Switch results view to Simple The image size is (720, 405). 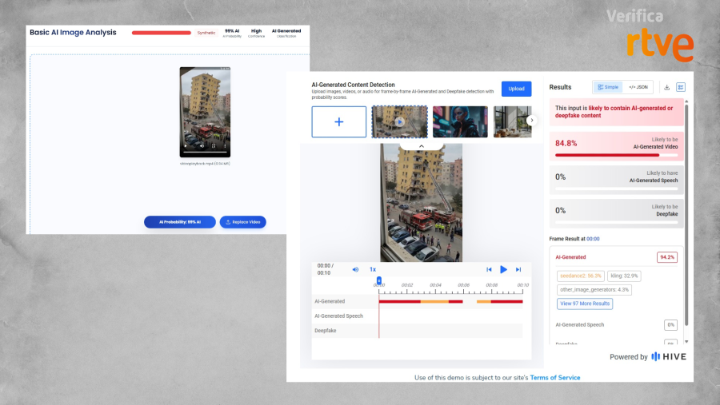point(608,87)
